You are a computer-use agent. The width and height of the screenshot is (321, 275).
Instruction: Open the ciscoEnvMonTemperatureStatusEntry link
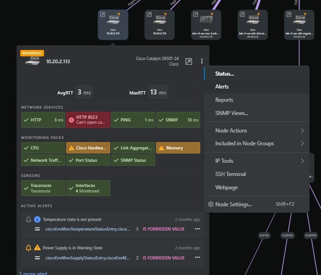tap(88, 229)
